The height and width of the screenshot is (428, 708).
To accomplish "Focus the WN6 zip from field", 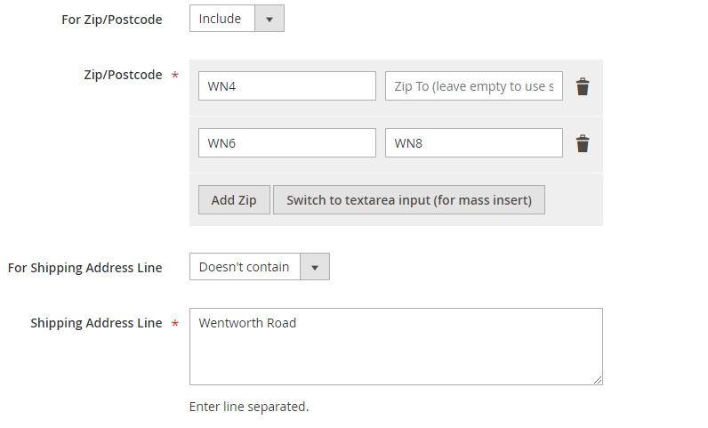I will pos(287,143).
